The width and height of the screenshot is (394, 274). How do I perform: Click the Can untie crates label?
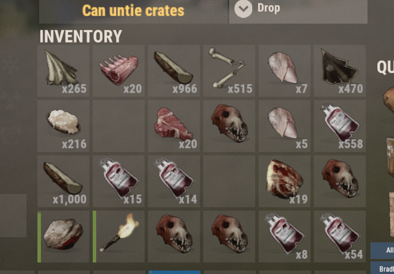(x=133, y=10)
